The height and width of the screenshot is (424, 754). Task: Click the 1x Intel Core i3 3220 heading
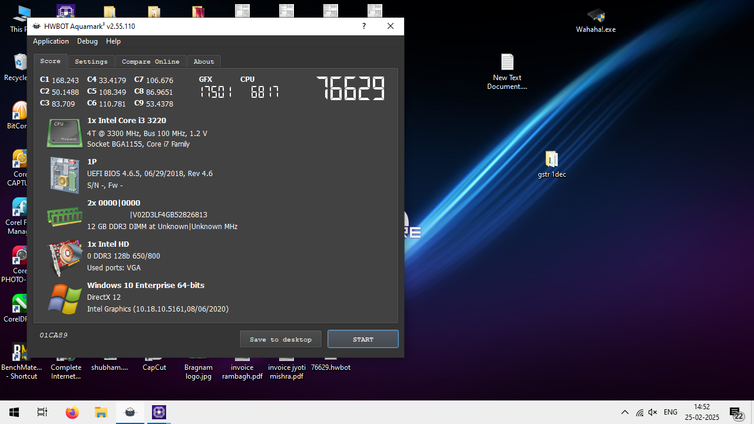point(127,120)
